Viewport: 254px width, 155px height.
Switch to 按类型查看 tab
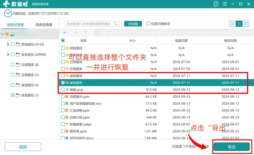point(44,25)
